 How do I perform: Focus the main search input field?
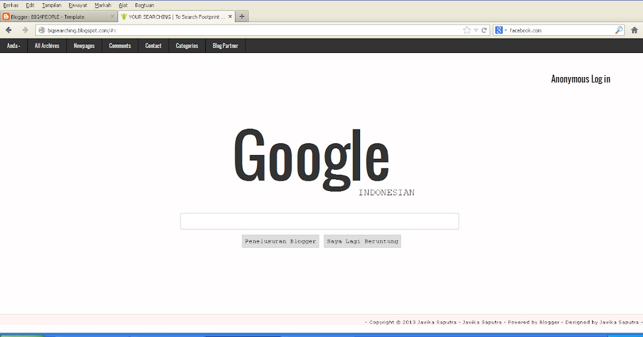click(319, 221)
